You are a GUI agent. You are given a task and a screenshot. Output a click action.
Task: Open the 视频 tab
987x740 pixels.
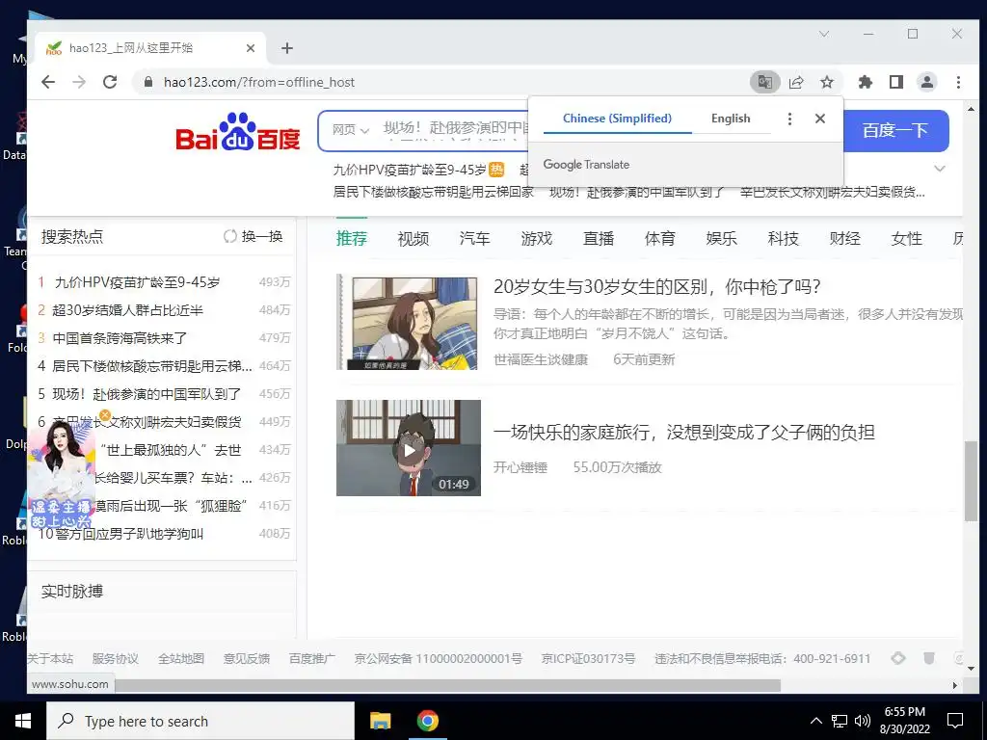point(413,239)
